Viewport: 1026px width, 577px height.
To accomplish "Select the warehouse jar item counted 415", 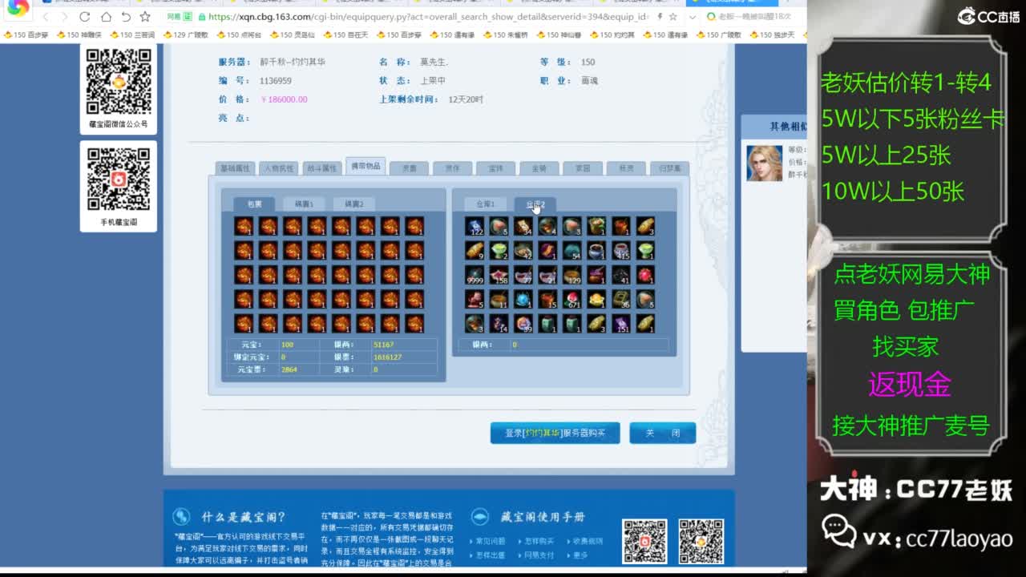I will 620,250.
